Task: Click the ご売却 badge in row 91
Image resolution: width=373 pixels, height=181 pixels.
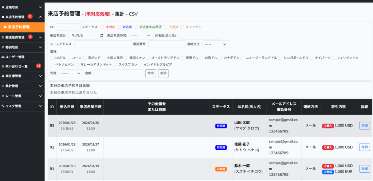Action: point(328,172)
